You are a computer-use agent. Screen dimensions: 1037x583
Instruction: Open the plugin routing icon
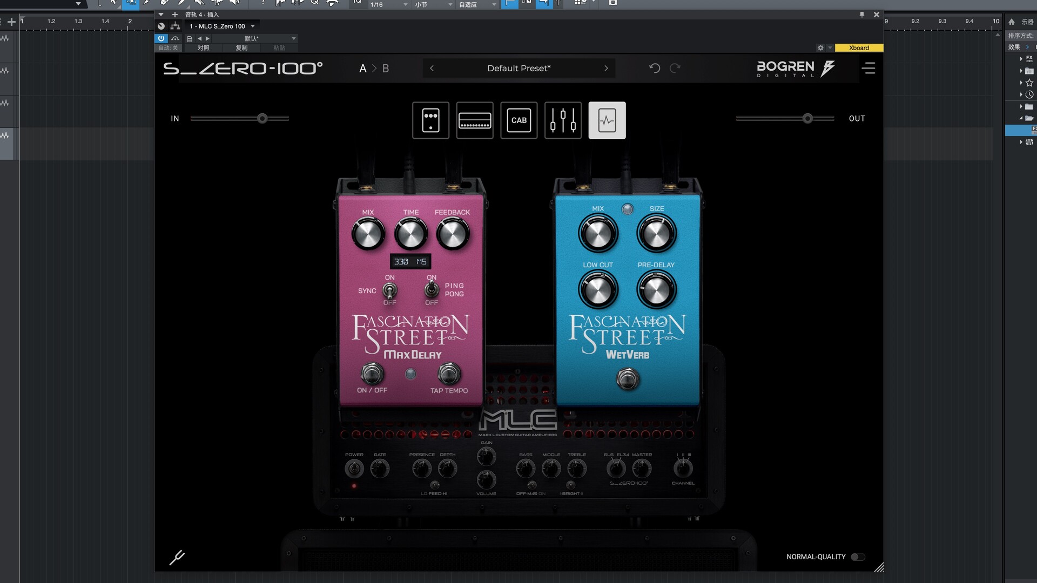coord(175,26)
